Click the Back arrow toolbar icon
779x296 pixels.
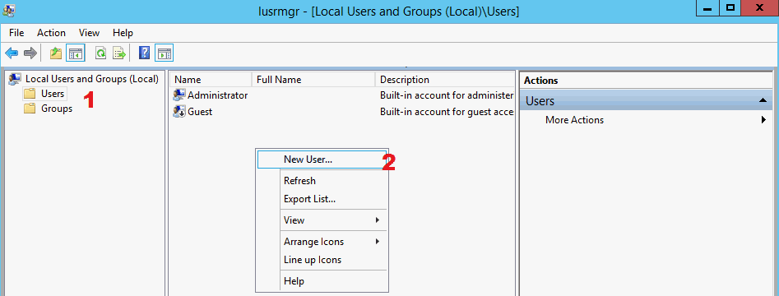click(12, 53)
